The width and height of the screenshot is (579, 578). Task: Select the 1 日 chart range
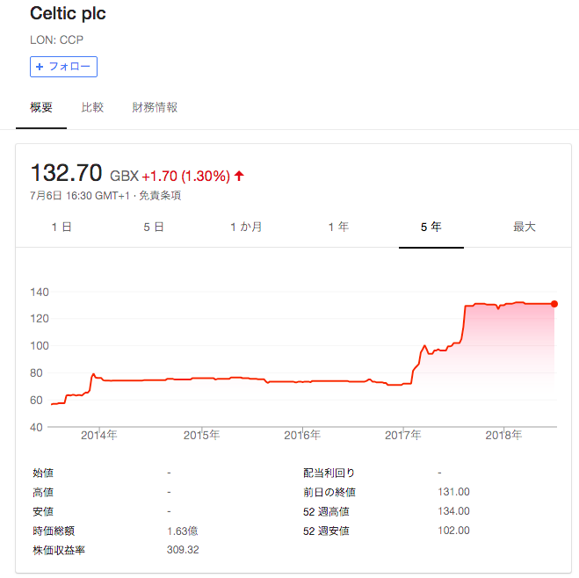(62, 227)
